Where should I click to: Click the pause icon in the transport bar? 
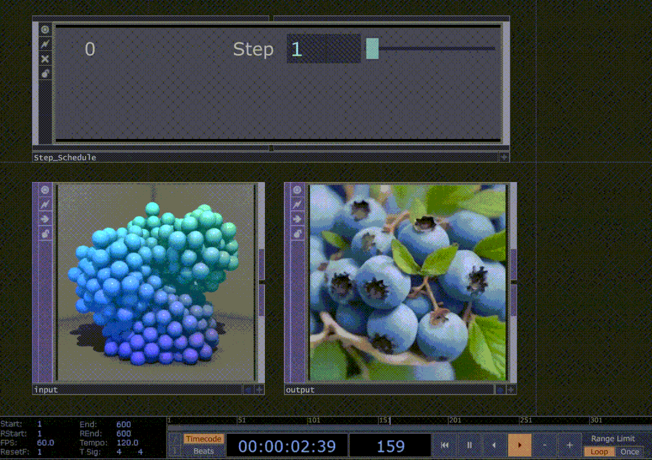469,444
